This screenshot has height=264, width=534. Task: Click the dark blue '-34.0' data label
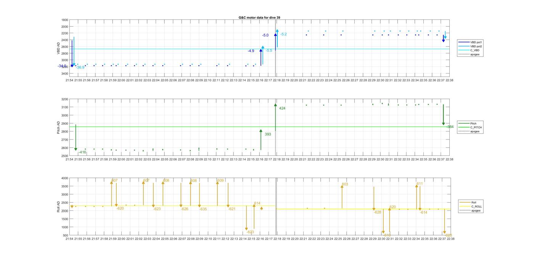[62, 66]
